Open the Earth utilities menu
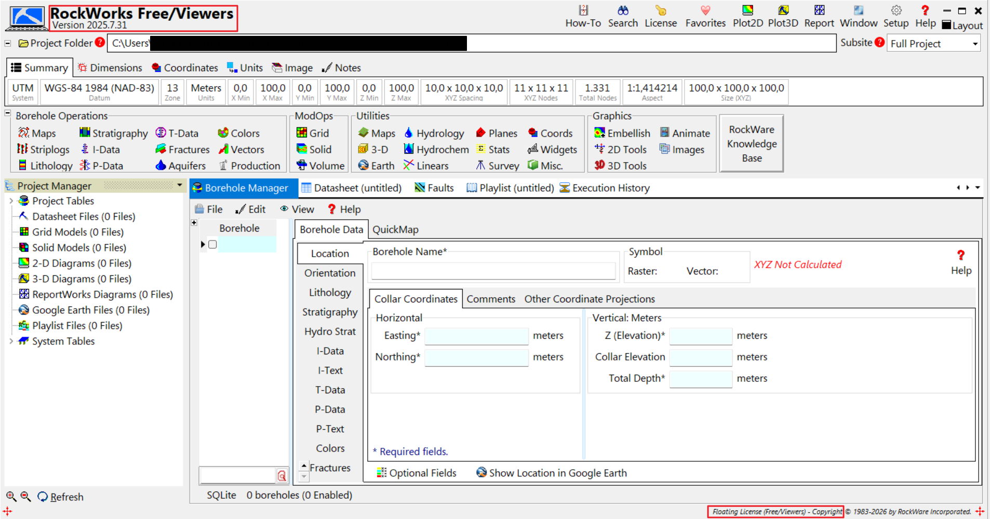Viewport: 990px width, 519px height. pyautogui.click(x=376, y=166)
